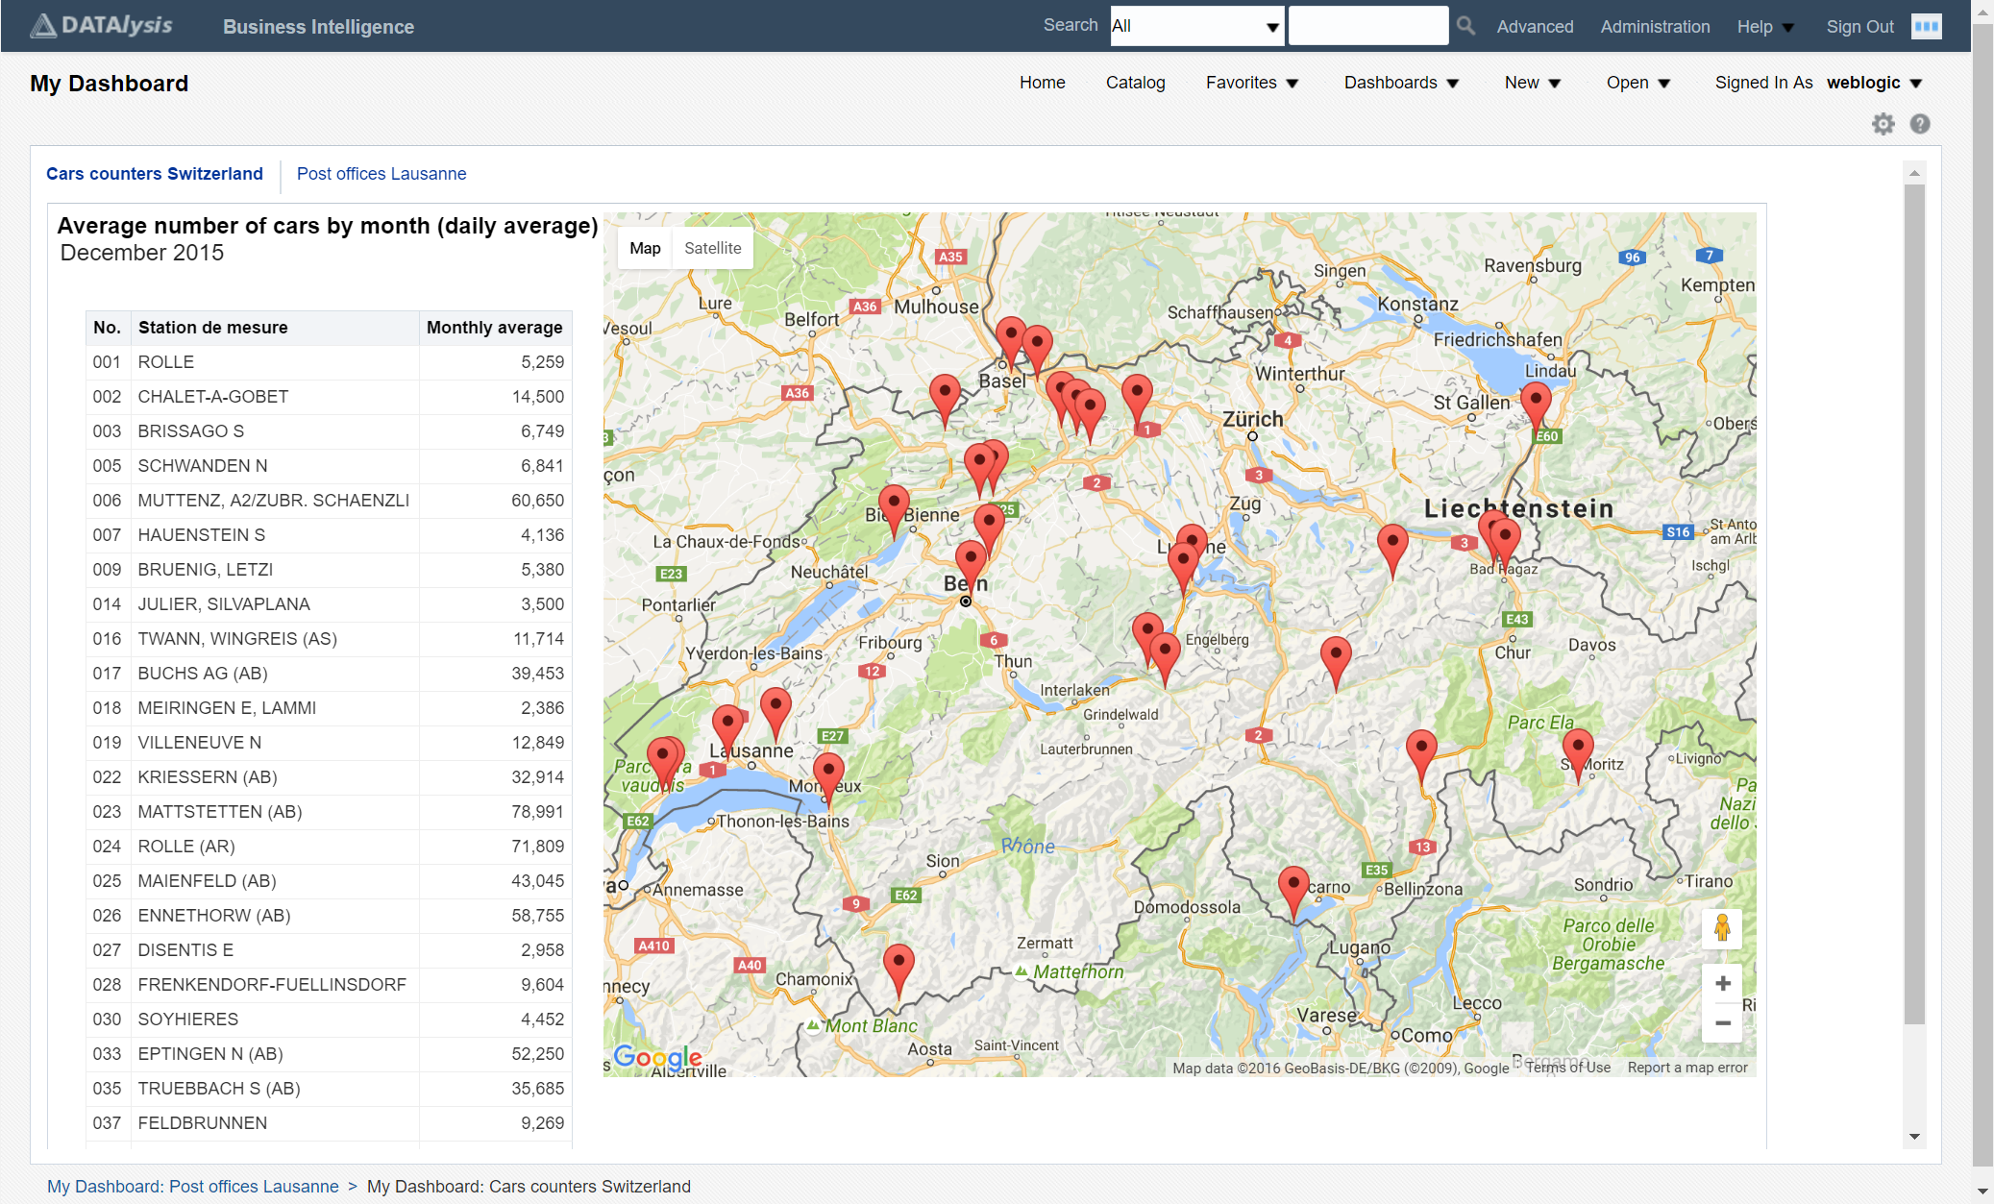This screenshot has height=1204, width=1994.
Task: Click the Favorites menu item
Action: pyautogui.click(x=1252, y=82)
